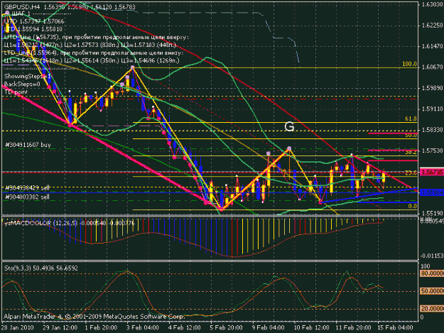
Task: Click the Stochastic 80.0000 level label
Action: (x=432, y=273)
